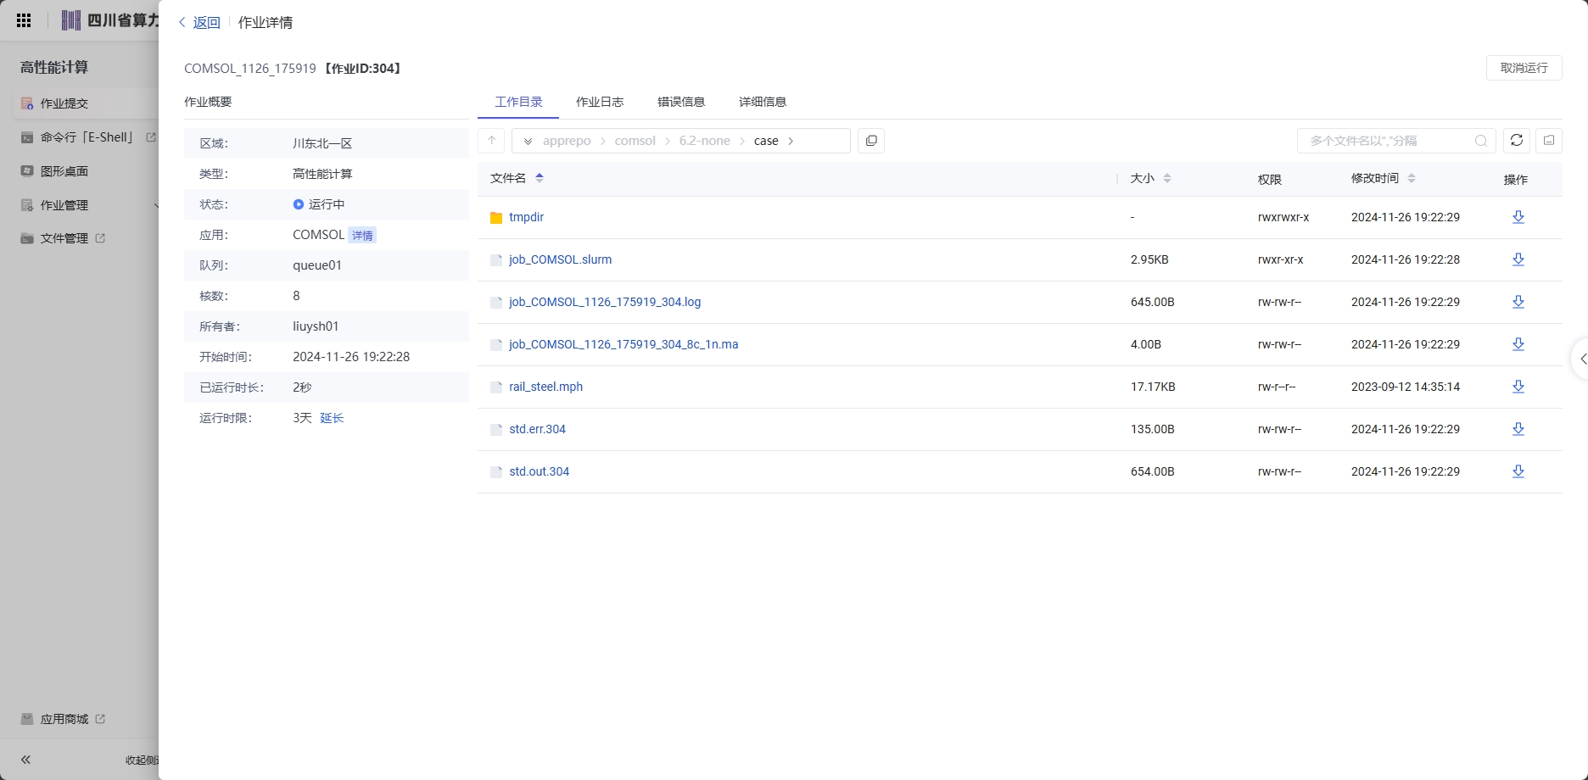Click the 654.00B size cell

click(1153, 471)
